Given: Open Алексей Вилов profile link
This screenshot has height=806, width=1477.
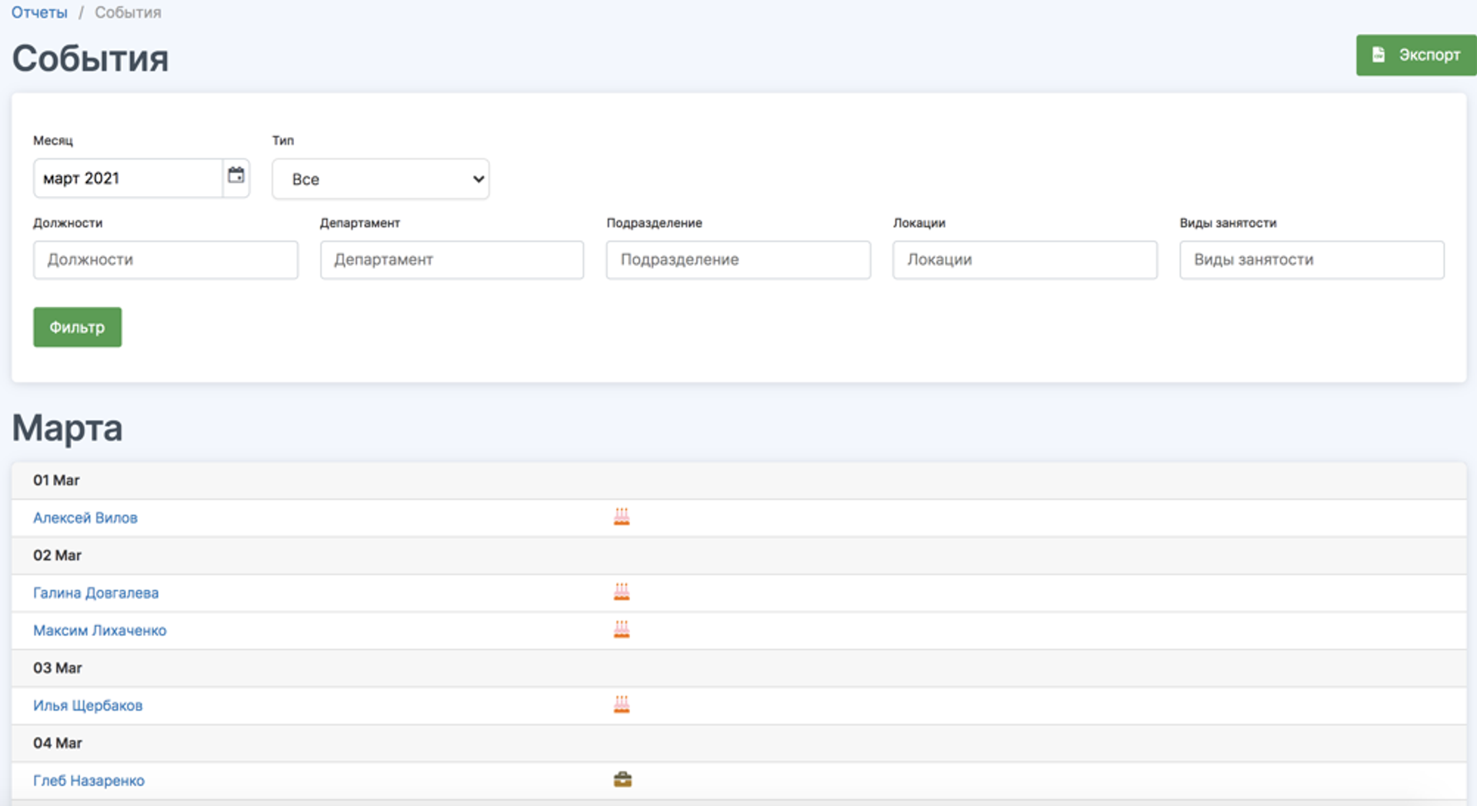Looking at the screenshot, I should (85, 518).
